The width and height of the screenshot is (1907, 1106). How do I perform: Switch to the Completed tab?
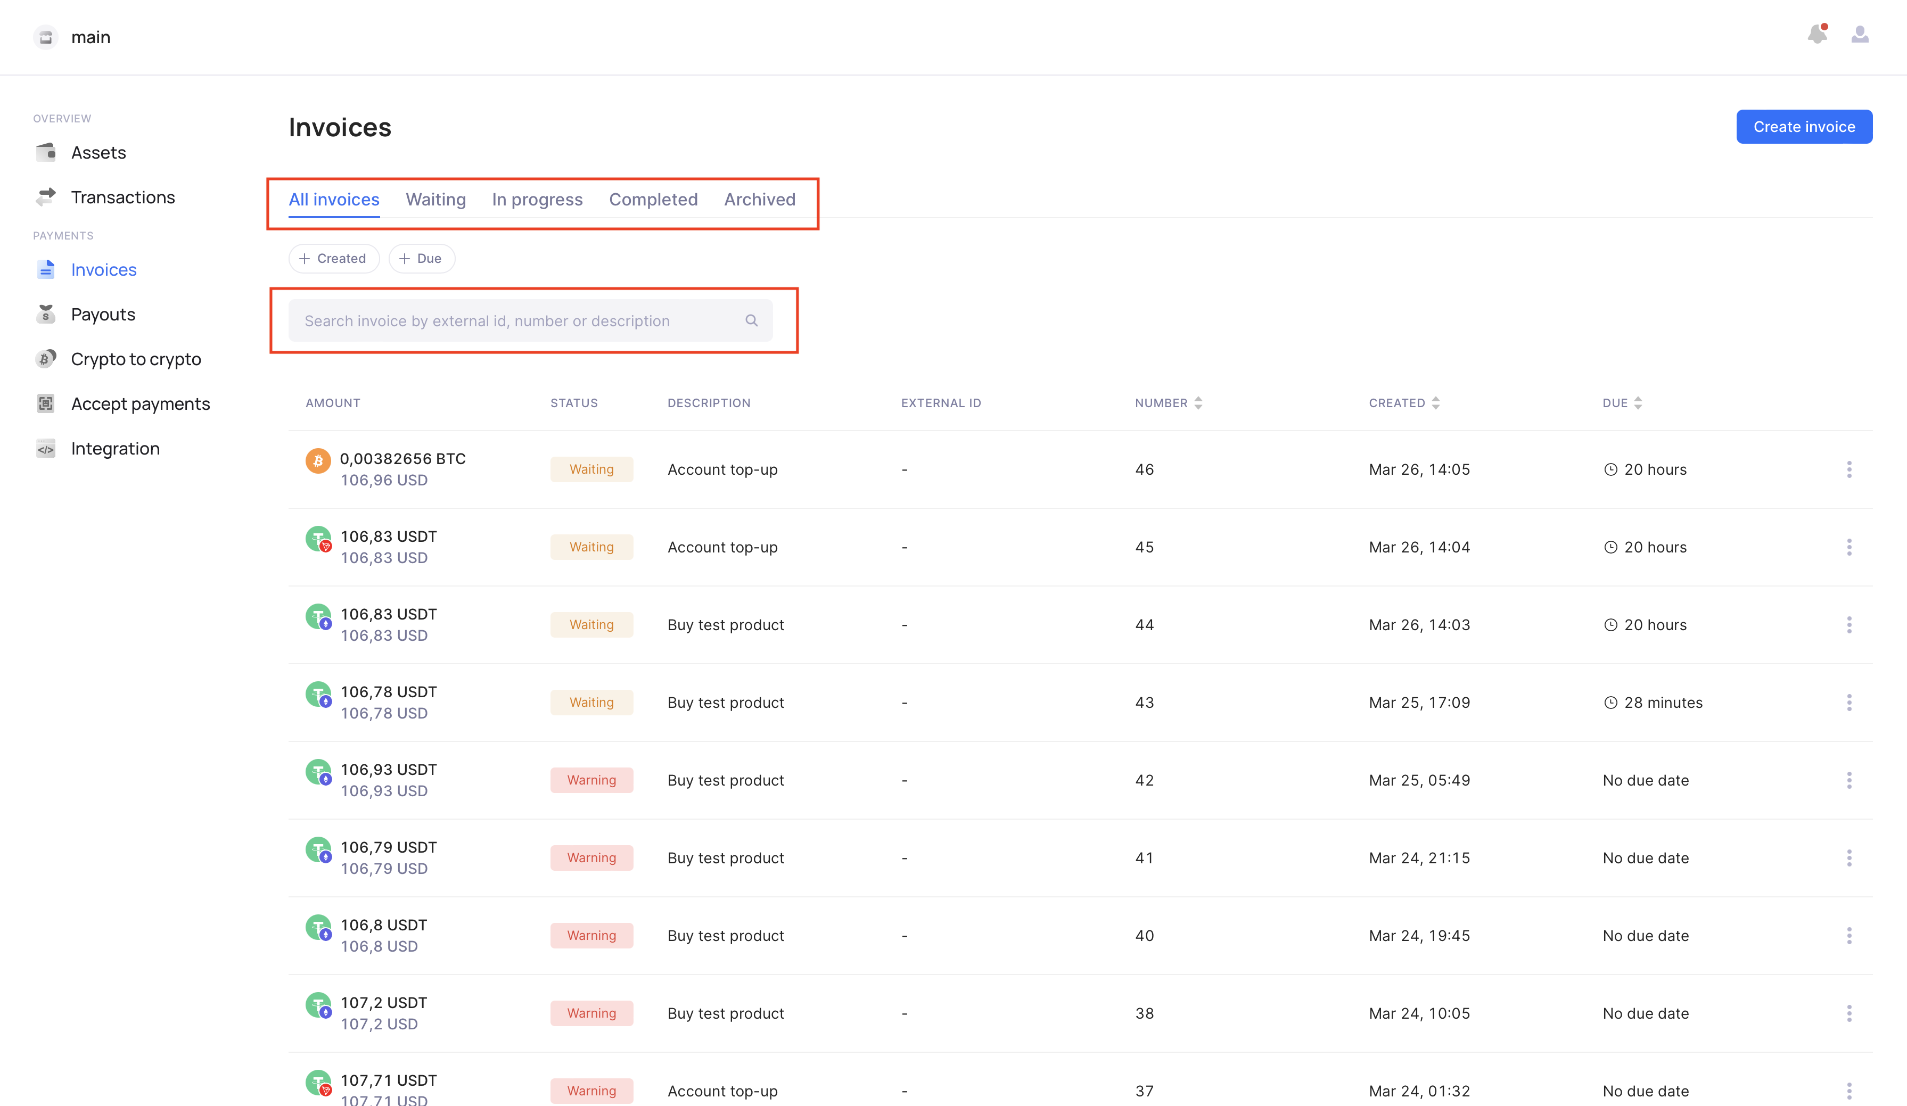click(x=653, y=199)
